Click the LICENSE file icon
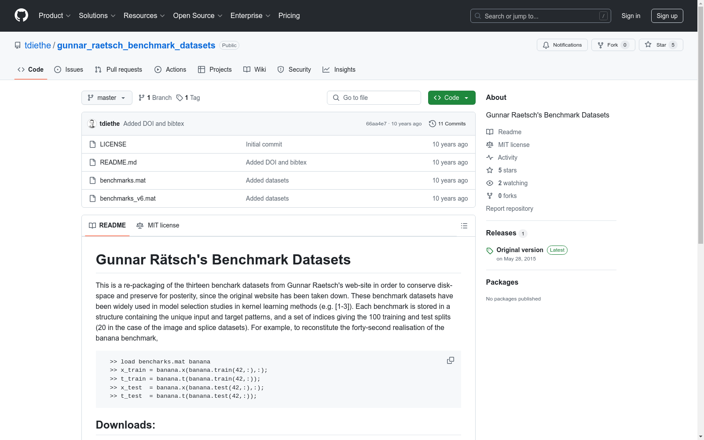 tap(92, 144)
